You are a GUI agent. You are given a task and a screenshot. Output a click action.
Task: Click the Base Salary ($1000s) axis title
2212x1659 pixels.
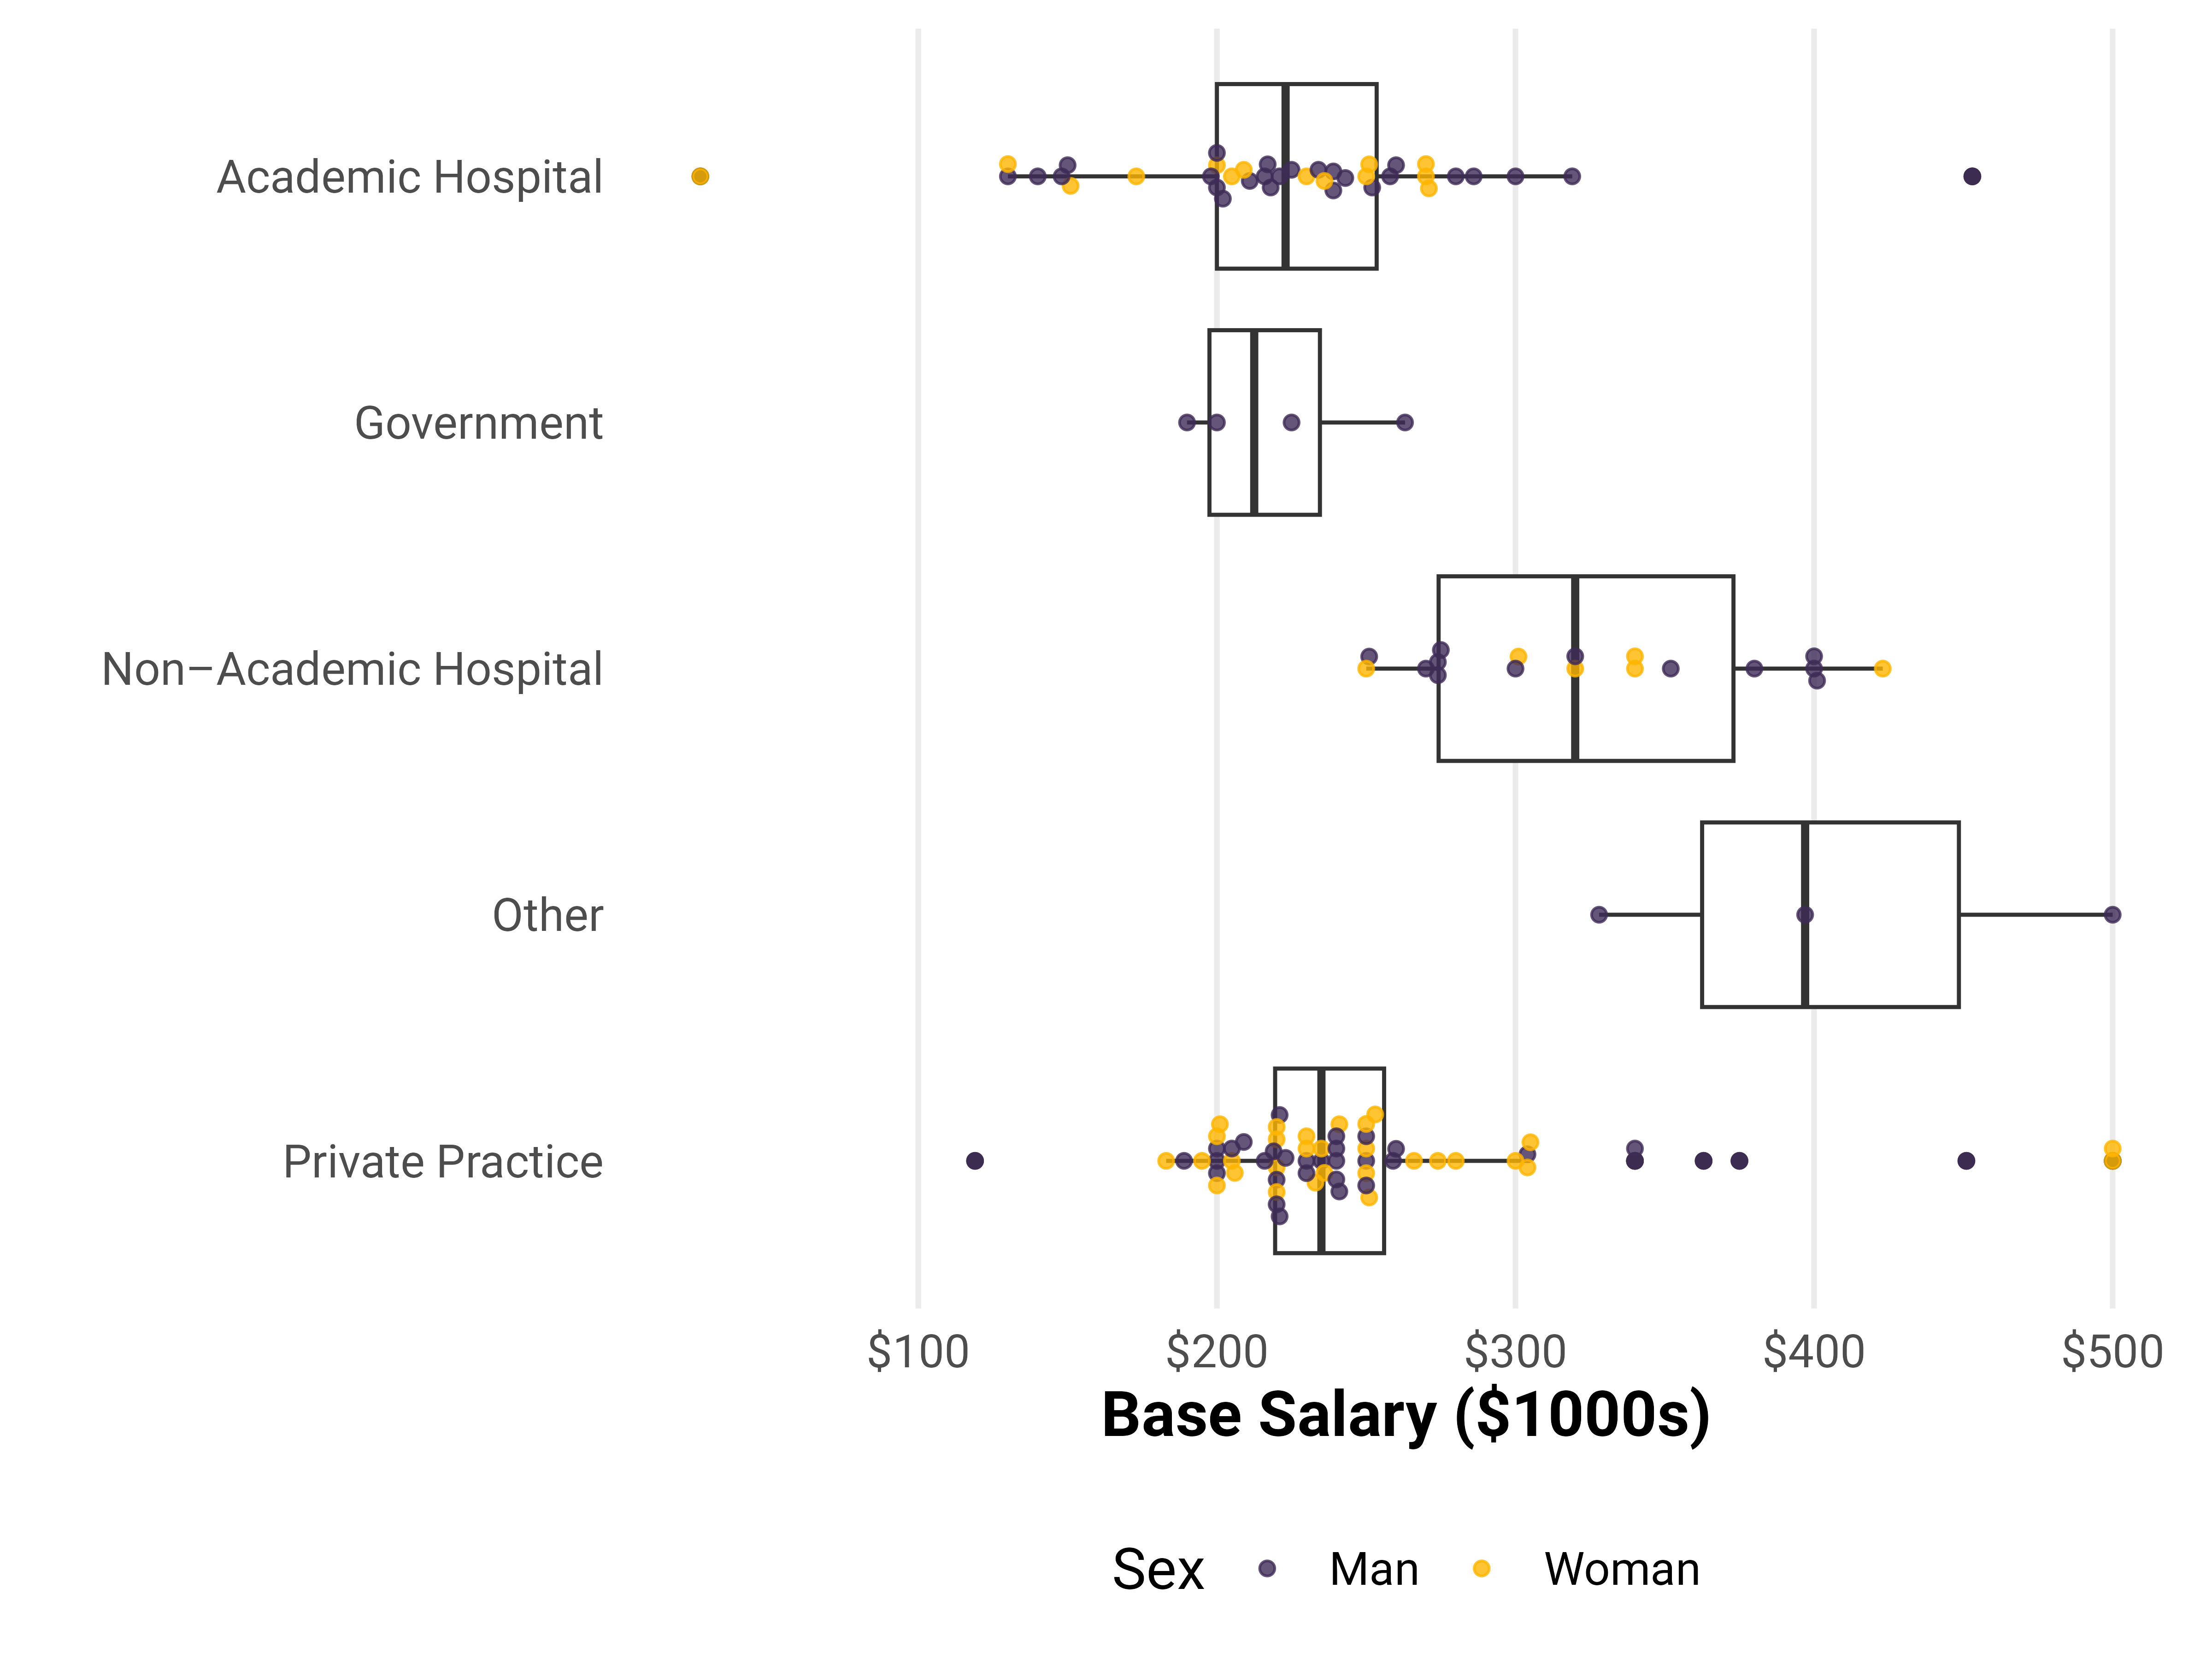tap(1405, 1415)
